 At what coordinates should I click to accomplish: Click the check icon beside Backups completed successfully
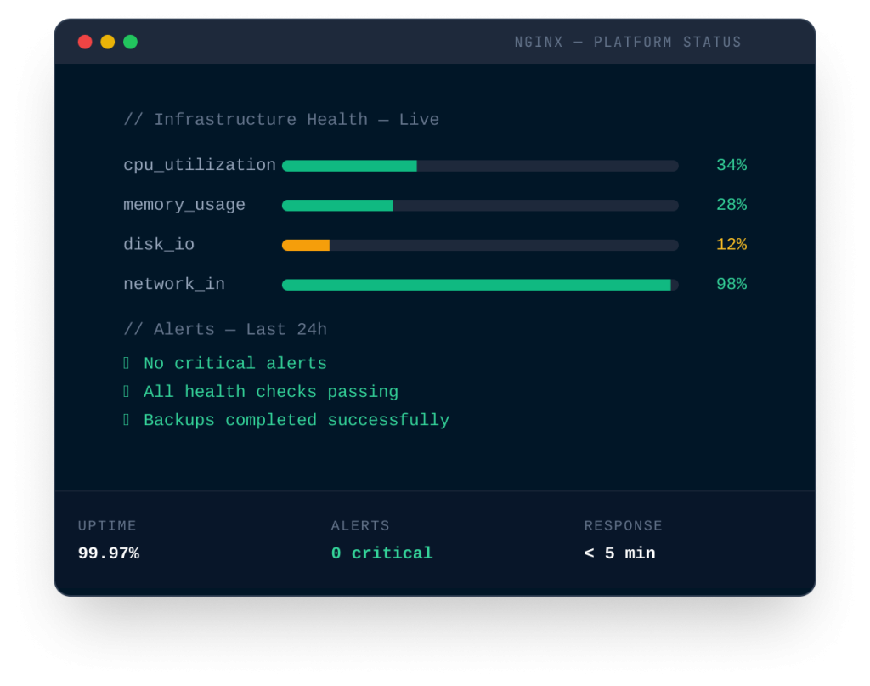(127, 420)
